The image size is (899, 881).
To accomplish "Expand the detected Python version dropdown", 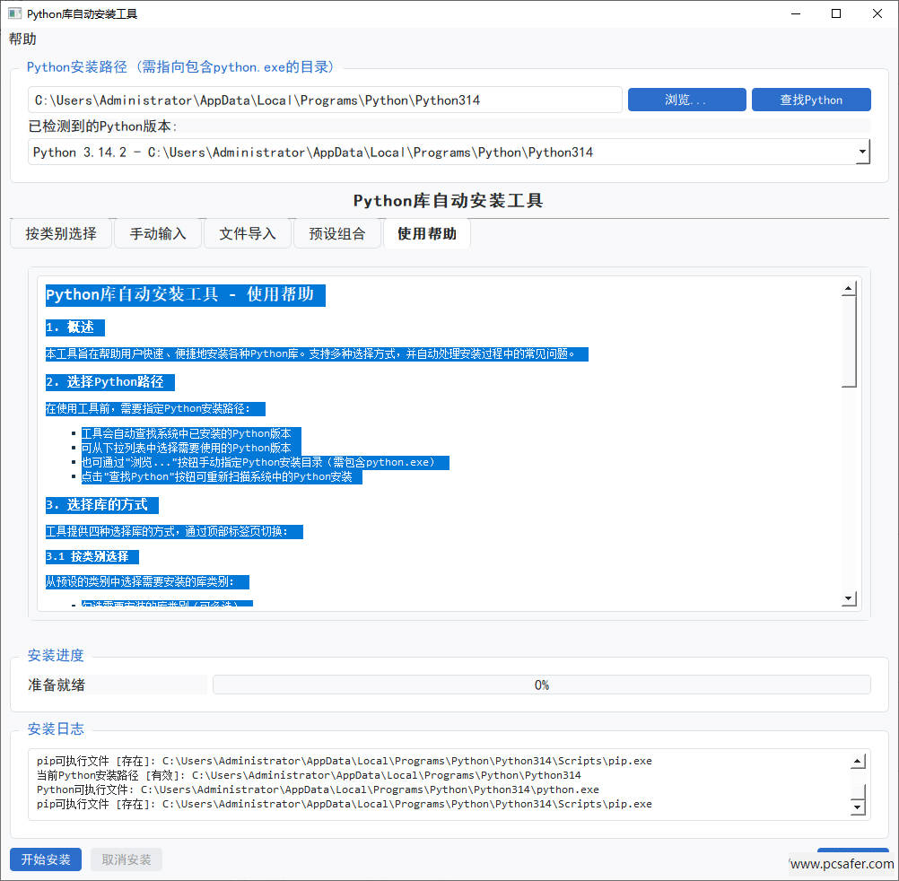I will point(862,153).
